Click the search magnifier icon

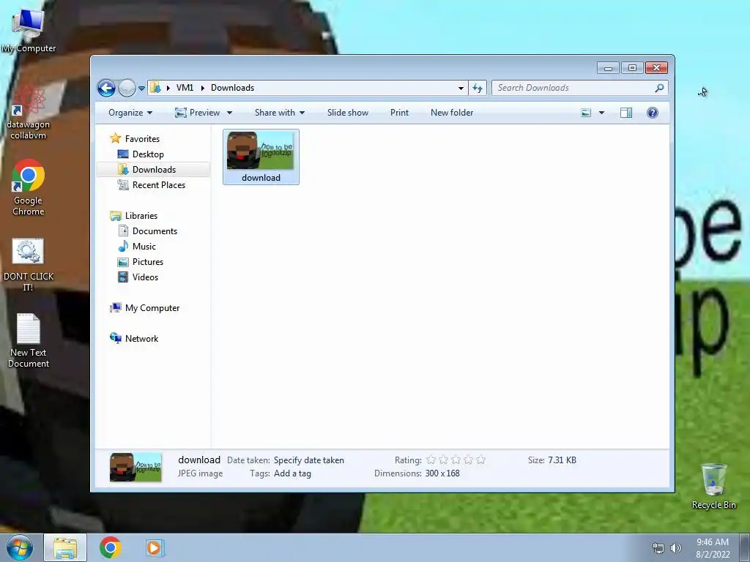[x=660, y=88]
